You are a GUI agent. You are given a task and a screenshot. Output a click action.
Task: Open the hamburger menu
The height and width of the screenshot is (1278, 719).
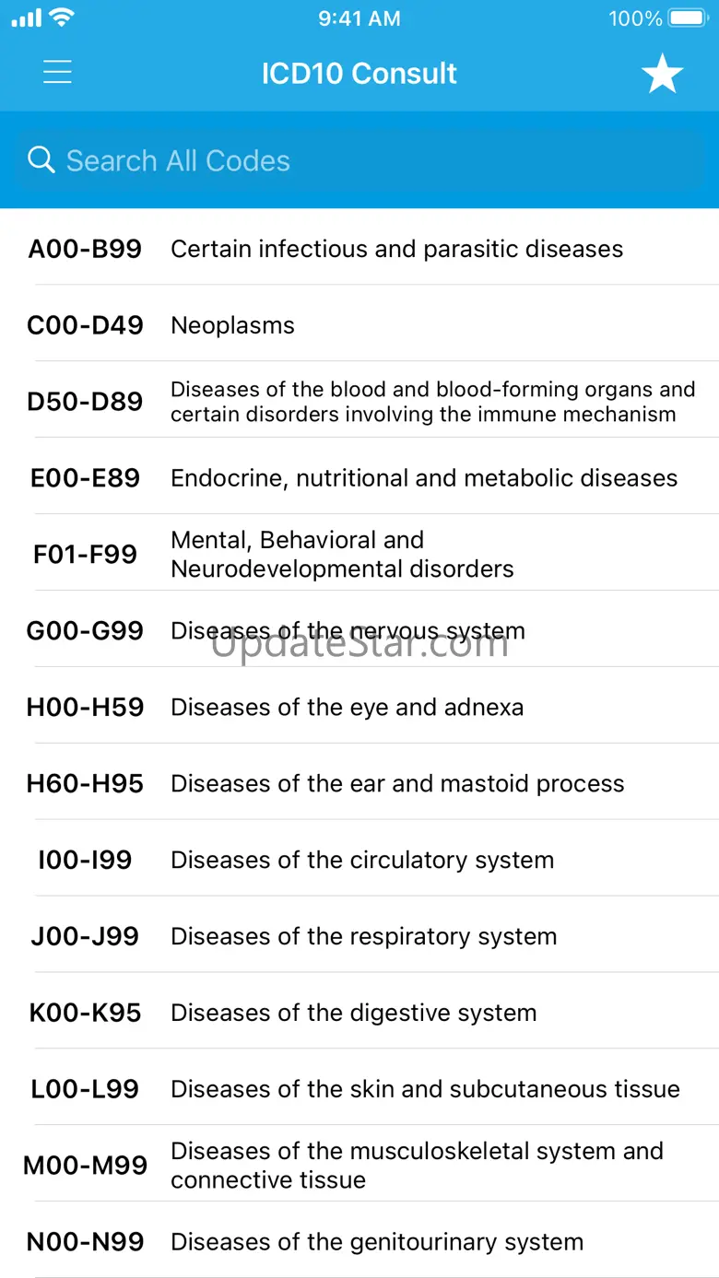57,73
